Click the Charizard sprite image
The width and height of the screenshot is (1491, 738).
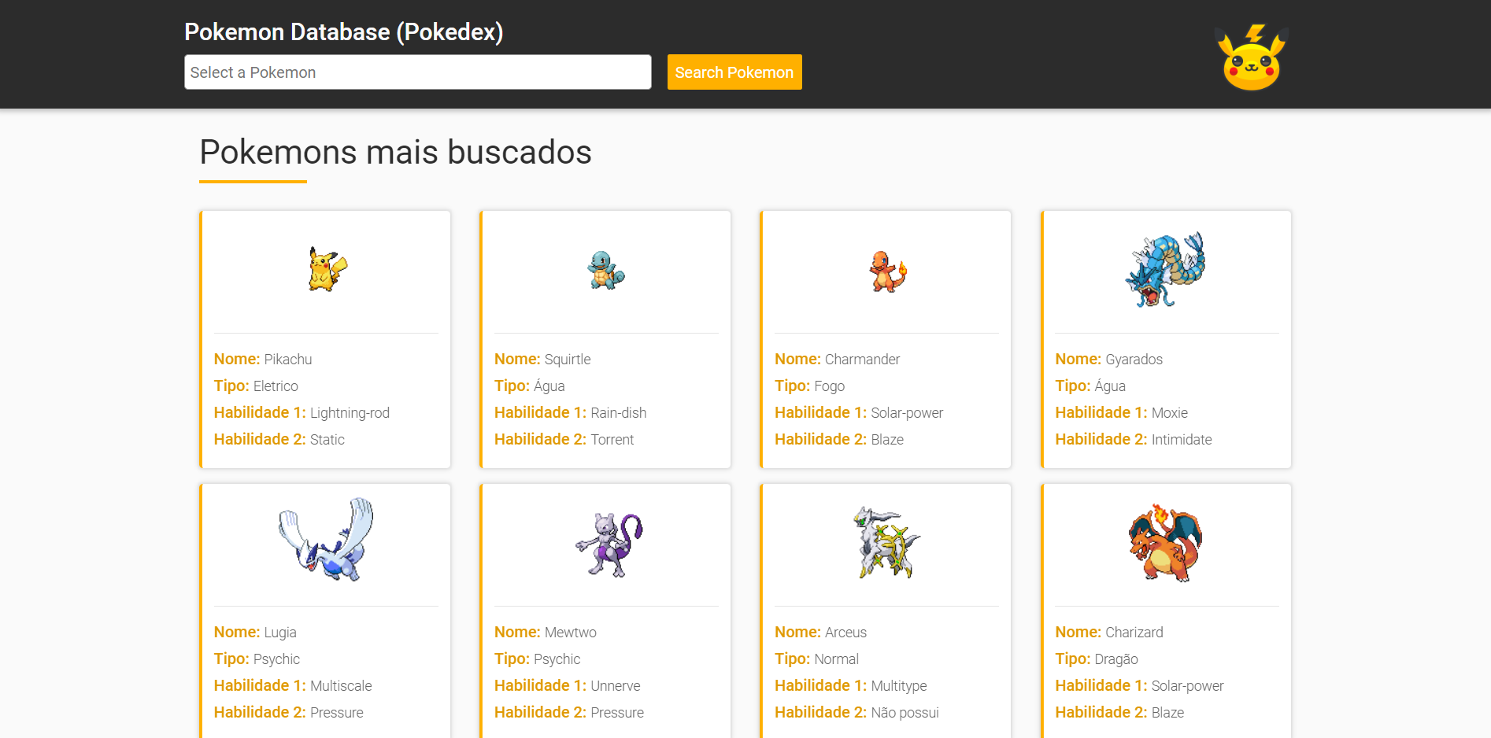click(x=1166, y=543)
